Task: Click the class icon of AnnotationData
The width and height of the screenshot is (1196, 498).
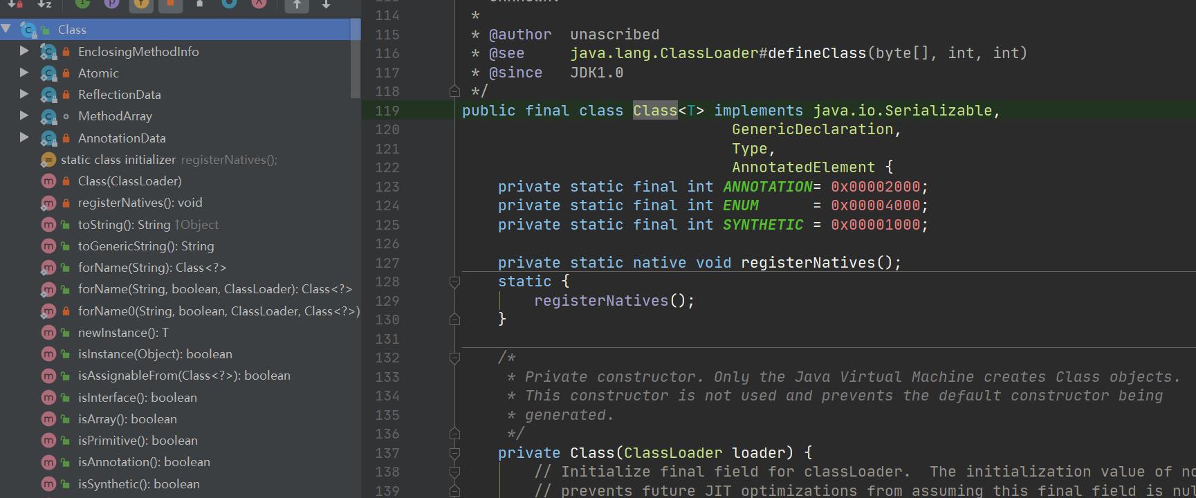Action: [x=48, y=138]
